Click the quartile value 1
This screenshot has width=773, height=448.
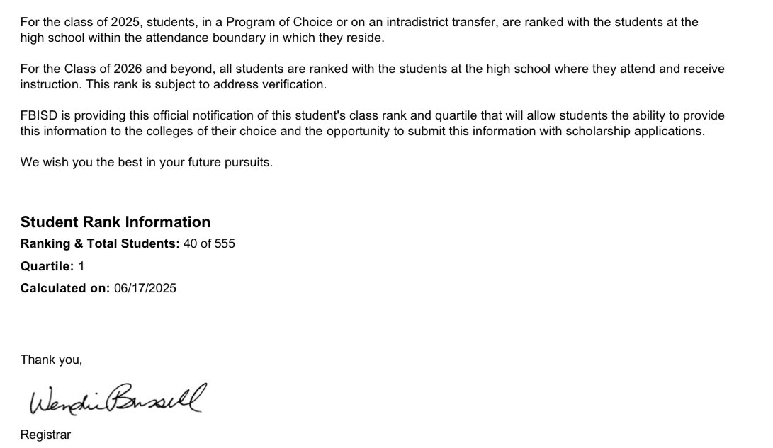81,266
